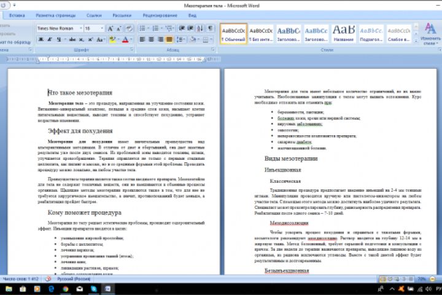Open the font size 18 dropdown

[102, 28]
